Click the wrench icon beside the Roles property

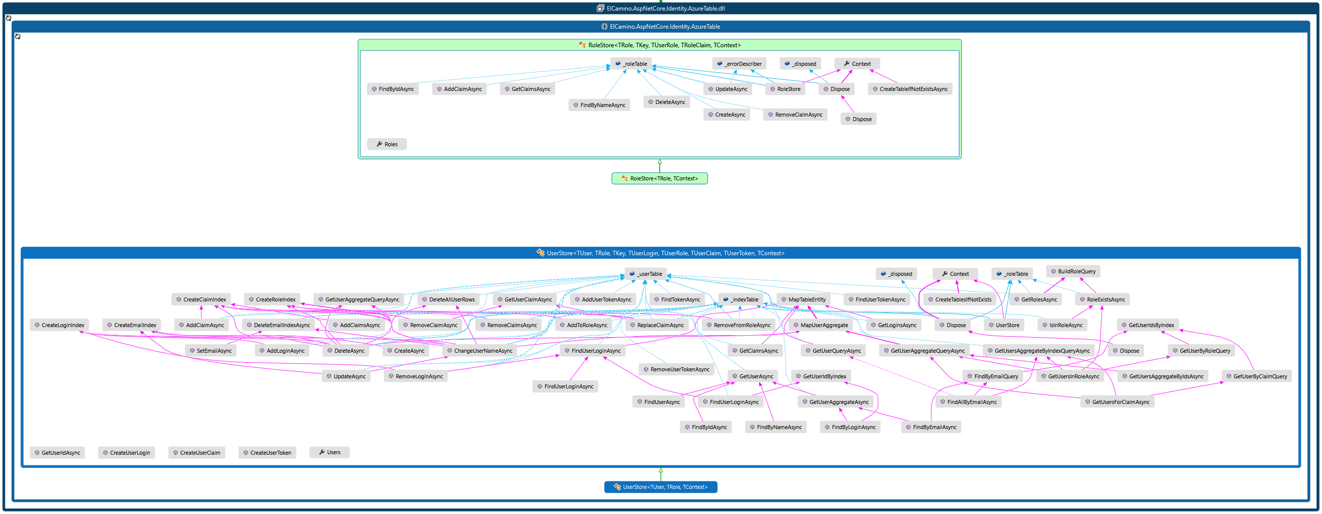(379, 144)
